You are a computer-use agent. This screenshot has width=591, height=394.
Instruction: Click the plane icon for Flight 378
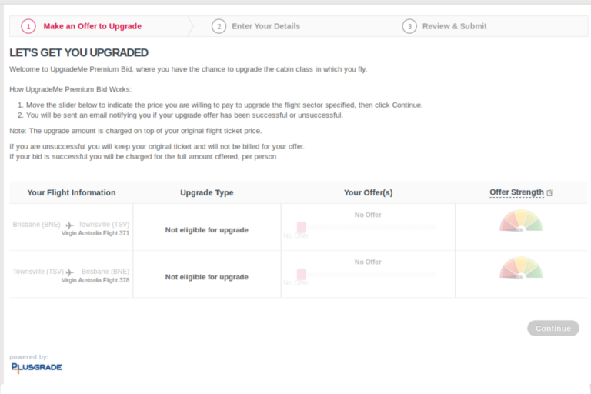pyautogui.click(x=70, y=272)
